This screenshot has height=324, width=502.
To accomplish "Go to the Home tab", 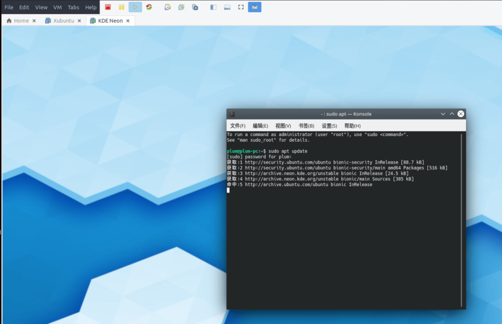I will click(x=21, y=21).
